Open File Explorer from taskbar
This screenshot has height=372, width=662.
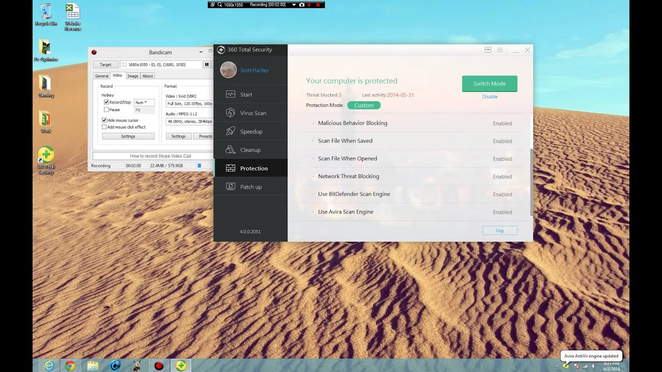(x=93, y=366)
